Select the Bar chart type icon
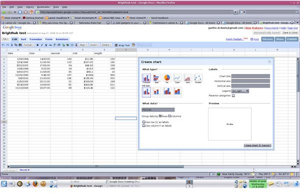Image resolution: width=300 pixels, height=193 pixels. [156, 78]
